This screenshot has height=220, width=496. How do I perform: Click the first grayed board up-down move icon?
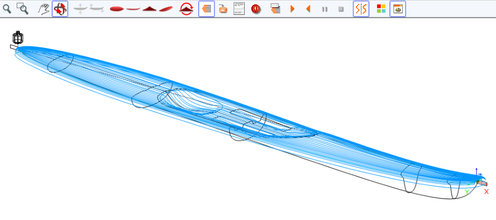tap(80, 9)
